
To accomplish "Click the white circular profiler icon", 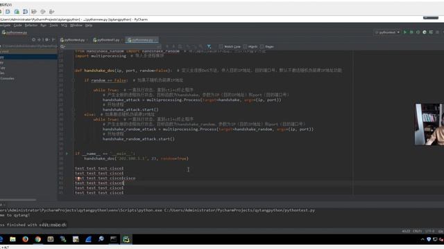I will (425, 33).
